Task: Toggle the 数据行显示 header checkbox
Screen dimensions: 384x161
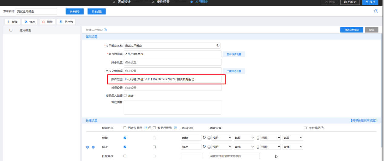Action: (x=154, y=128)
